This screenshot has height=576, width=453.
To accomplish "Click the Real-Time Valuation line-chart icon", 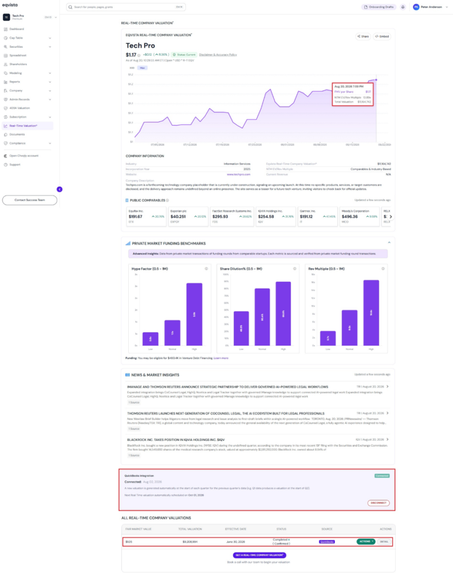I will (x=6, y=125).
